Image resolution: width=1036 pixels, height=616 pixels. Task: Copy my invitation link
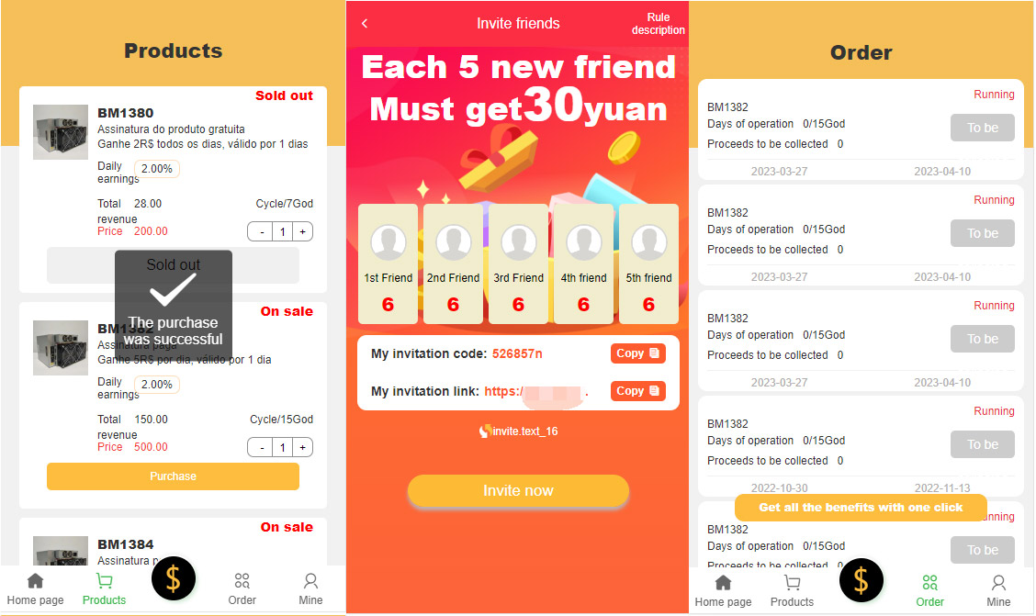click(x=637, y=391)
